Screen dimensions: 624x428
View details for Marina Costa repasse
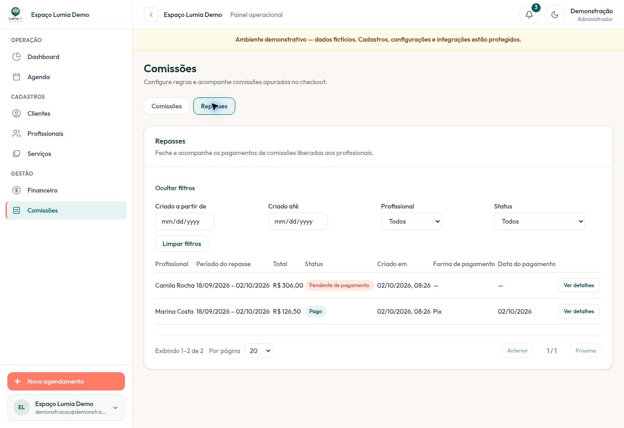(x=579, y=311)
